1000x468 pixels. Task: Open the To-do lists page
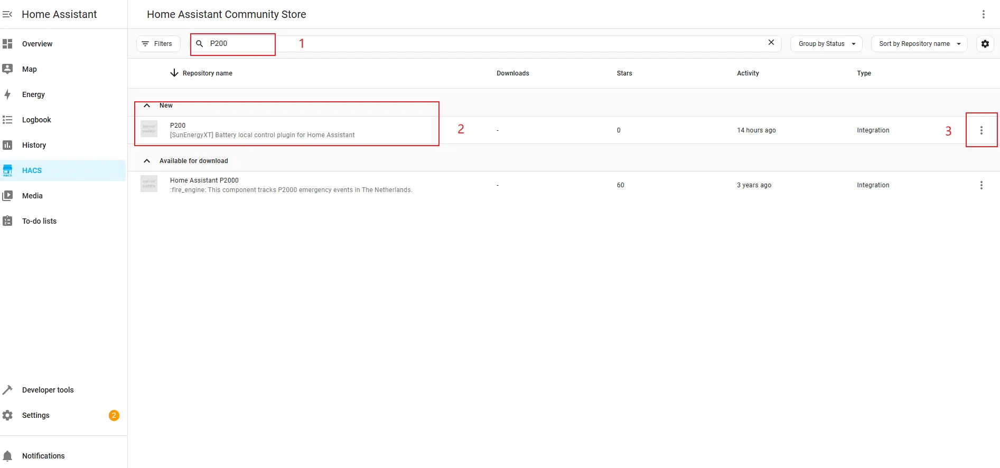pos(39,221)
